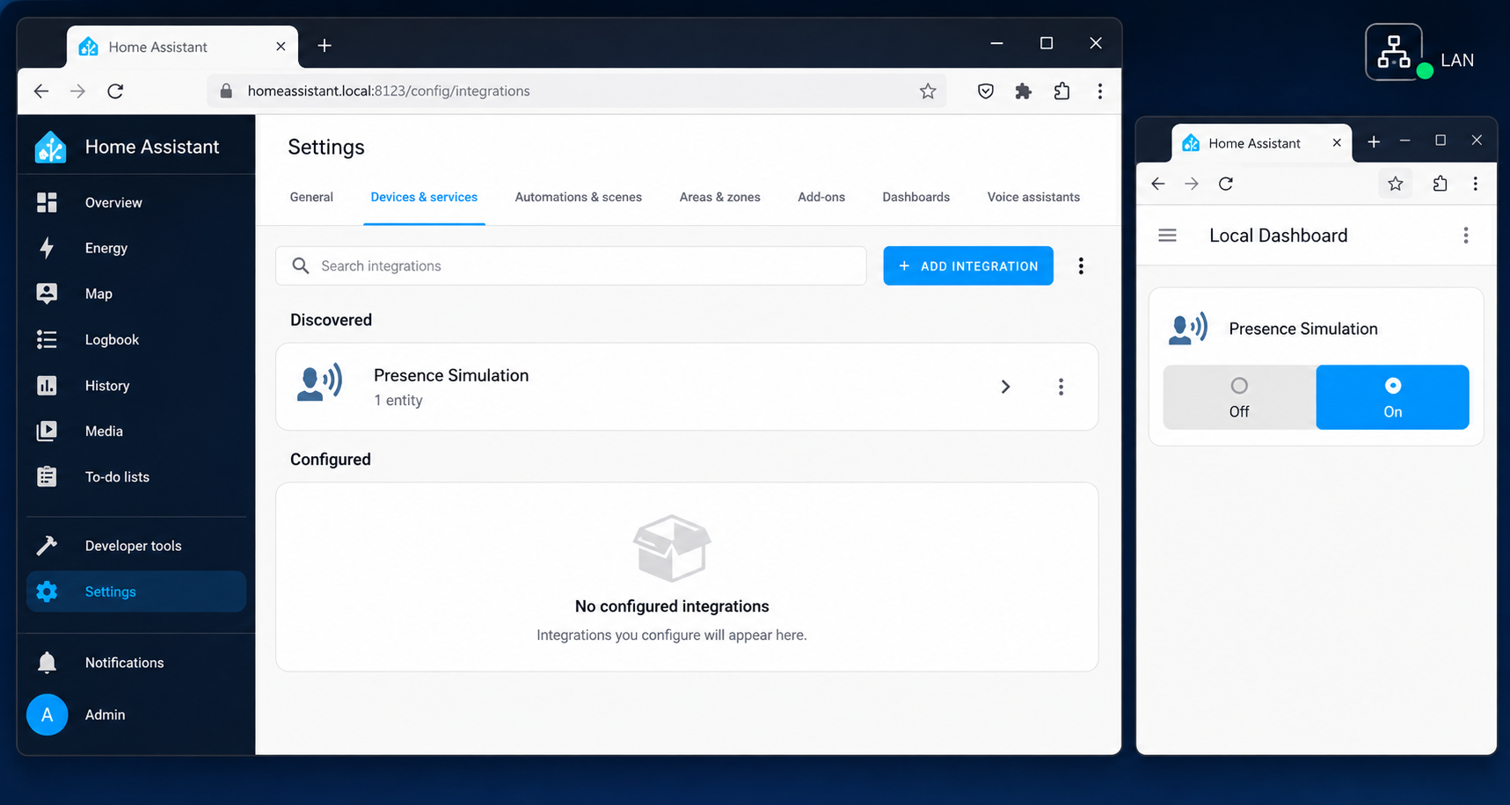The width and height of the screenshot is (1510, 805).
Task: Click the '1 entity' text
Action: tap(398, 401)
